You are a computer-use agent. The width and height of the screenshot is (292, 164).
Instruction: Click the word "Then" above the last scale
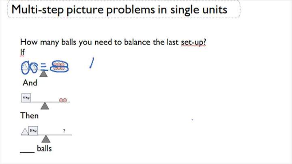pyautogui.click(x=30, y=116)
